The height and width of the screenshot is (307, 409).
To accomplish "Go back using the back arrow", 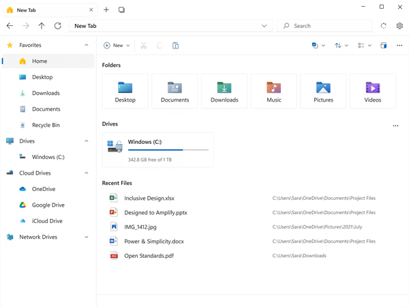I will point(10,26).
